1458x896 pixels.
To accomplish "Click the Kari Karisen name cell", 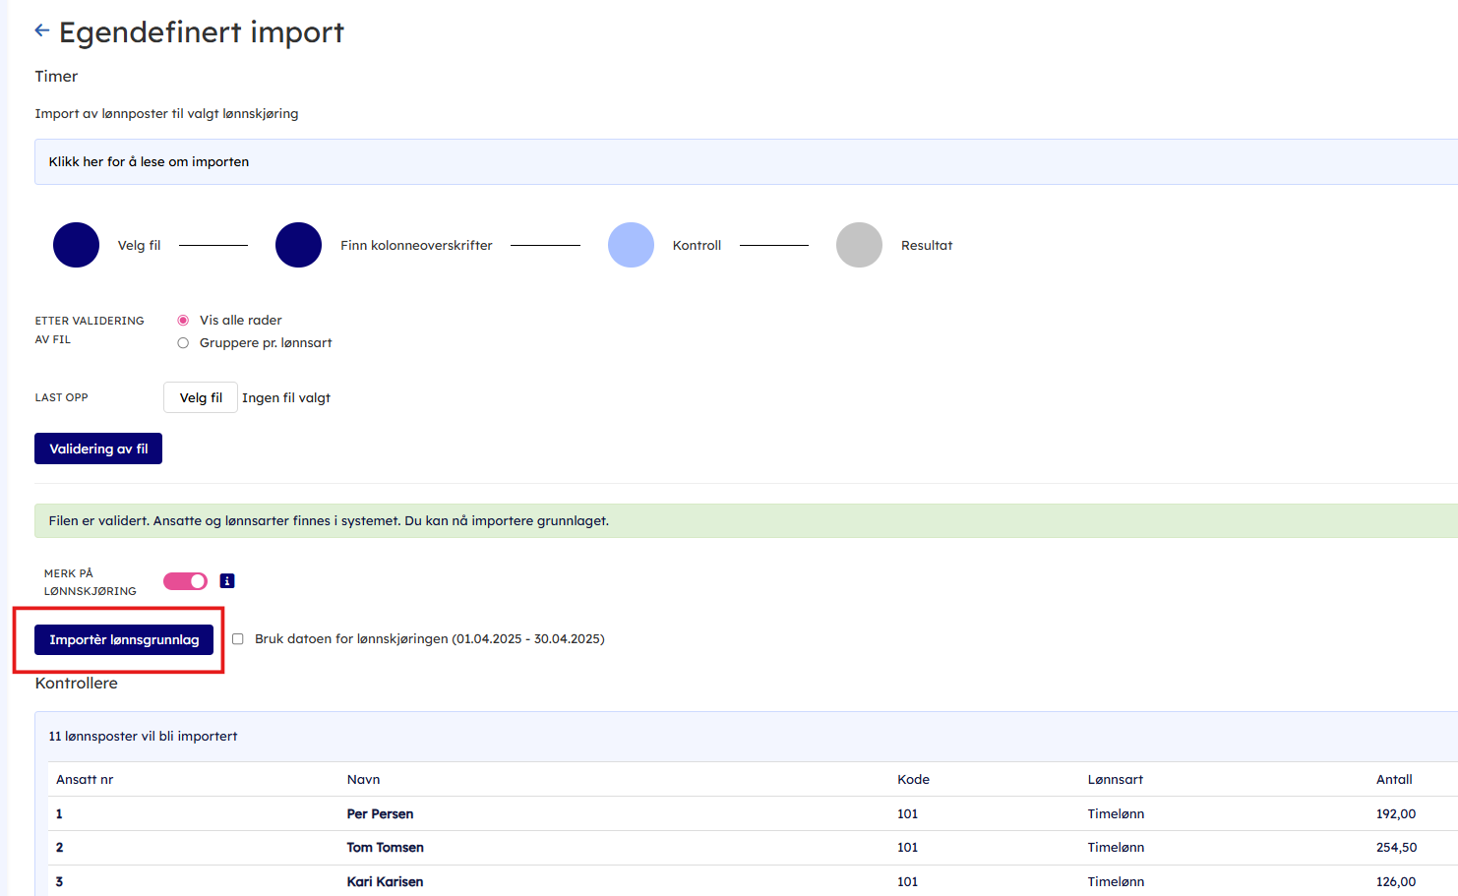I will point(385,882).
